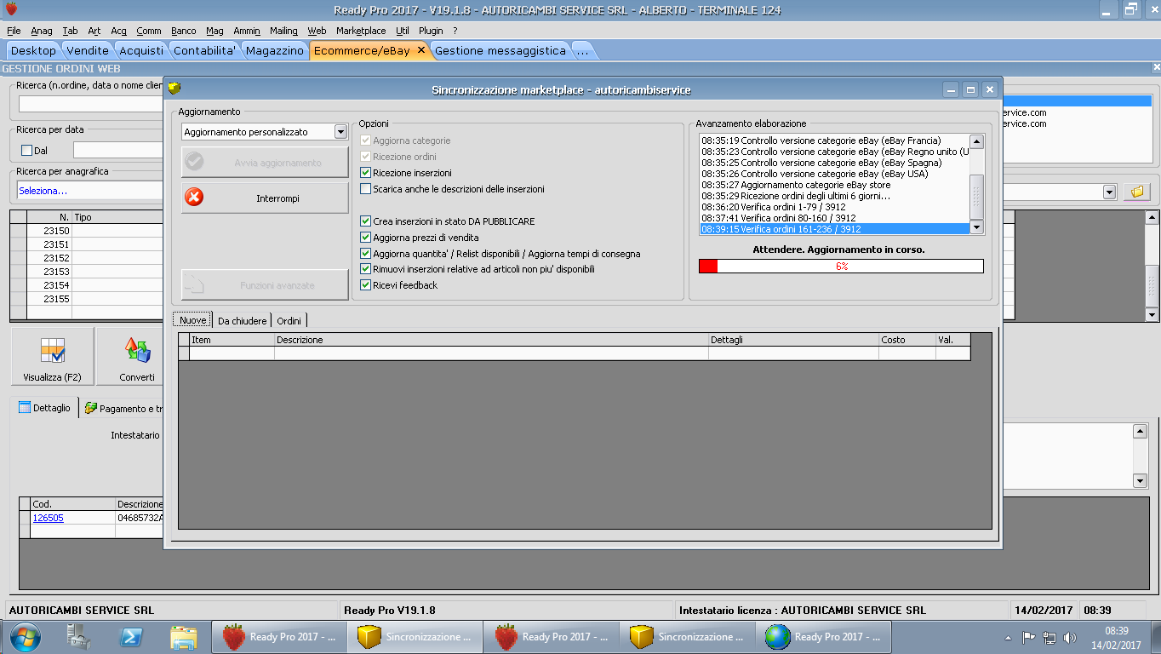Click the Visualizza (F2) grid icon button
The image size is (1161, 654).
[x=54, y=356]
